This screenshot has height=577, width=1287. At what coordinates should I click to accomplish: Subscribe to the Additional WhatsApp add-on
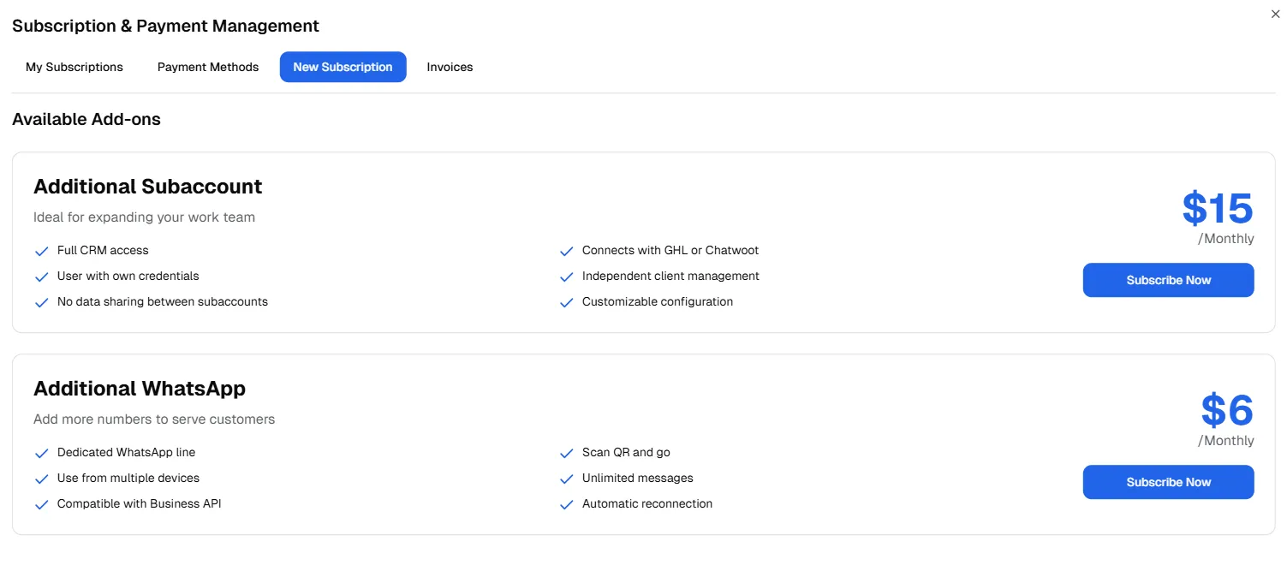(1168, 482)
